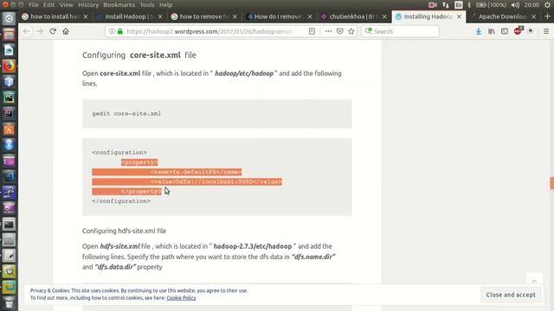The height and width of the screenshot is (311, 554).
Task: Launch Firefox from Ubuntu dock
Action: 9,66
